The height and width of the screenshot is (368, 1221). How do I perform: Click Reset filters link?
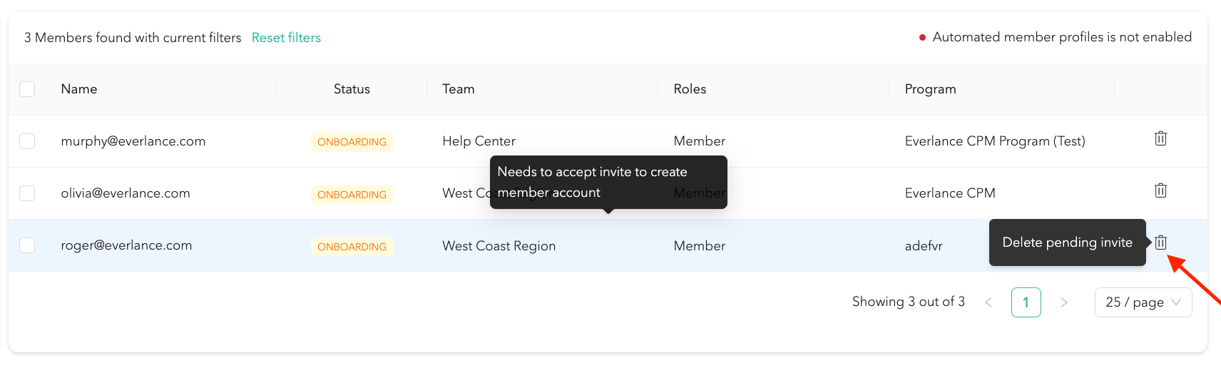[x=286, y=38]
